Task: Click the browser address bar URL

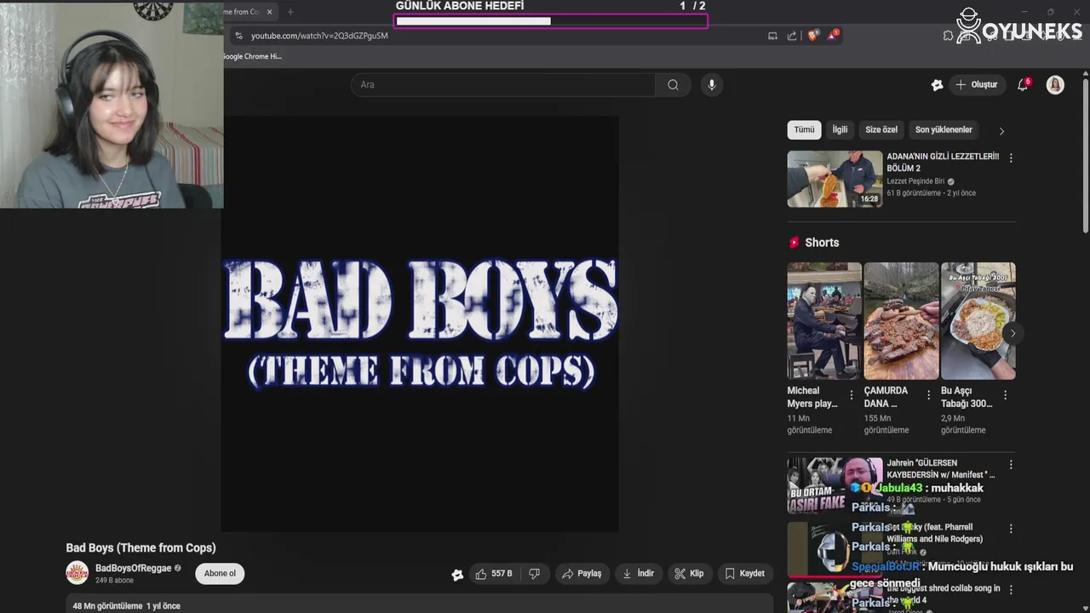Action: point(319,36)
